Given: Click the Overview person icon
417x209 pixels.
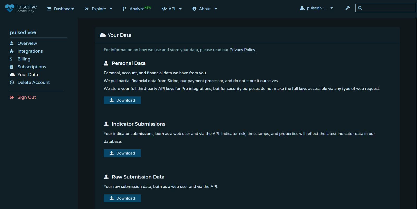Looking at the screenshot, I should 12,43.
